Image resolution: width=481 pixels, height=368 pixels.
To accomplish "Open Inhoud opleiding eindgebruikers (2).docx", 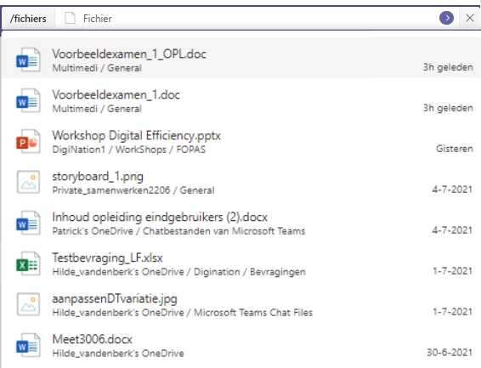I will coord(160,217).
